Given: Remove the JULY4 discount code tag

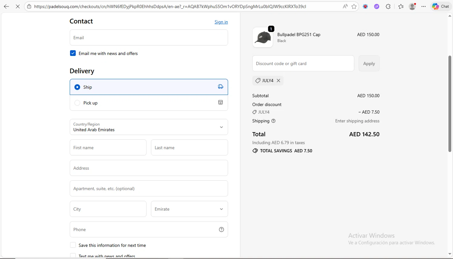Looking at the screenshot, I should [x=278, y=80].
